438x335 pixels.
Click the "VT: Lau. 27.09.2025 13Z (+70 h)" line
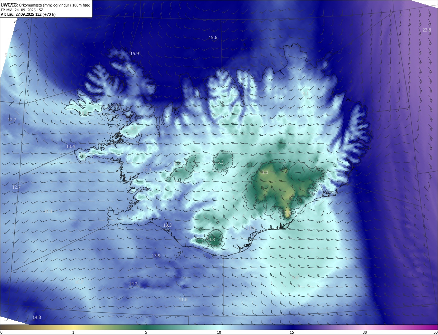pos(28,14)
